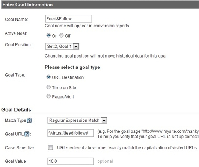This screenshot has width=199, height=167.
Task: Focus the Goal URL text field
Action: [71, 133]
